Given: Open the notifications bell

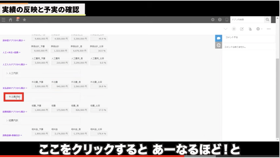Looking at the screenshot, I should click(x=17, y=19).
